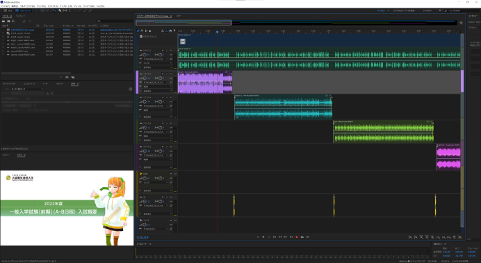Screen dimensions: 481x263
Task: Open the purple track's automation mode dropdown
Action: [x=157, y=91]
